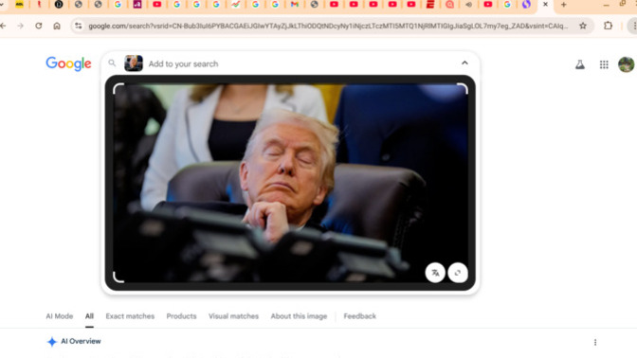The image size is (637, 358).
Task: Open the Google apps grid
Action: (604, 64)
